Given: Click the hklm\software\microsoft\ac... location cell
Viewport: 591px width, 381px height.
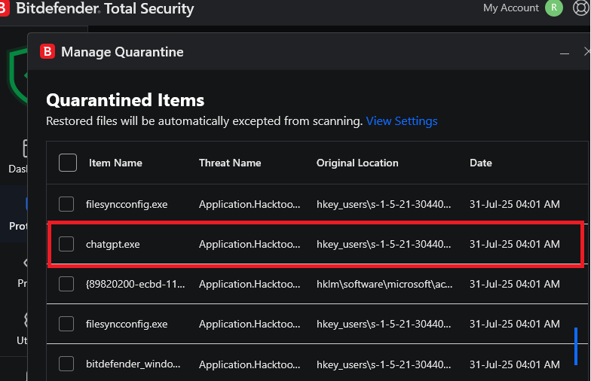Looking at the screenshot, I should click(384, 285).
